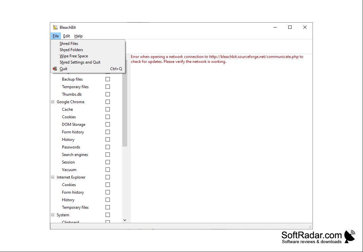The width and height of the screenshot is (363, 252).
Task: Tick the Backup files checkbox
Action: 108,79
